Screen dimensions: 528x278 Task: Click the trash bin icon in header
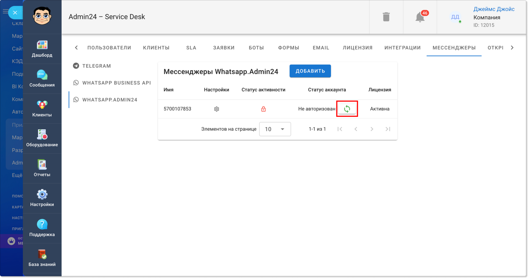pos(386,17)
